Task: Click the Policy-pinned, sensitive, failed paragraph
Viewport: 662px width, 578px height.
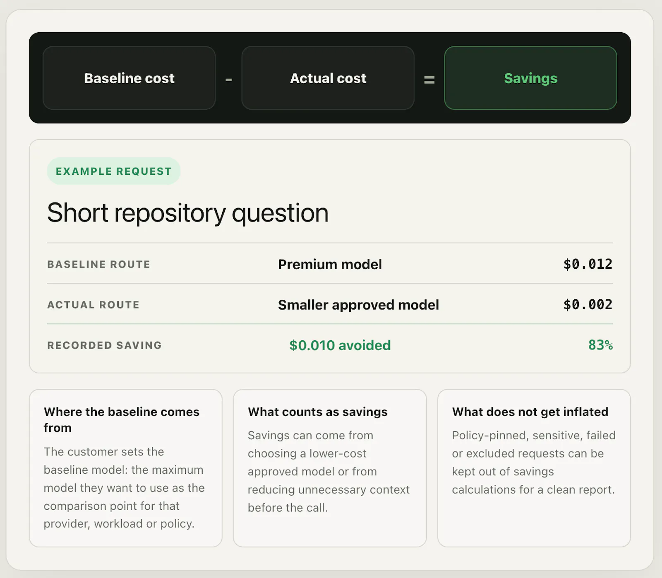Action: click(534, 462)
